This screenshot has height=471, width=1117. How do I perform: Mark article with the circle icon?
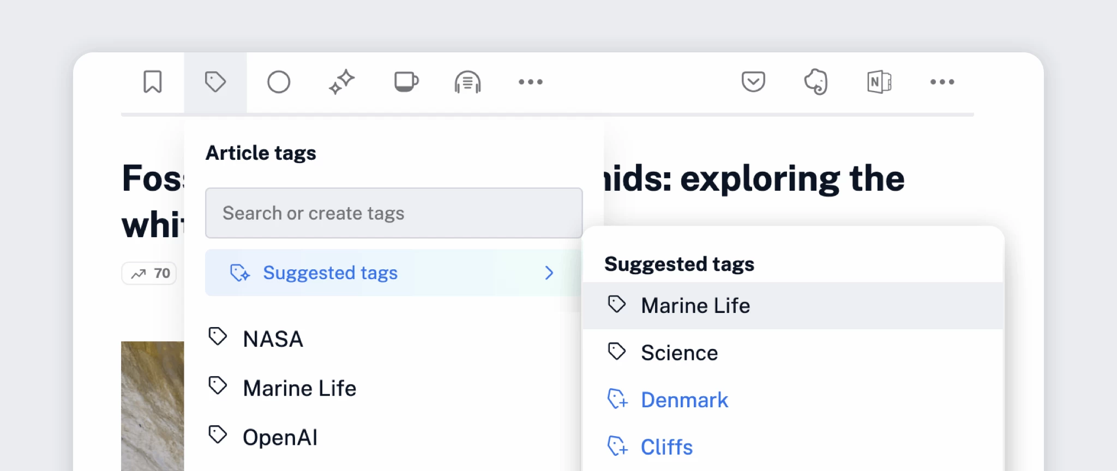(278, 82)
